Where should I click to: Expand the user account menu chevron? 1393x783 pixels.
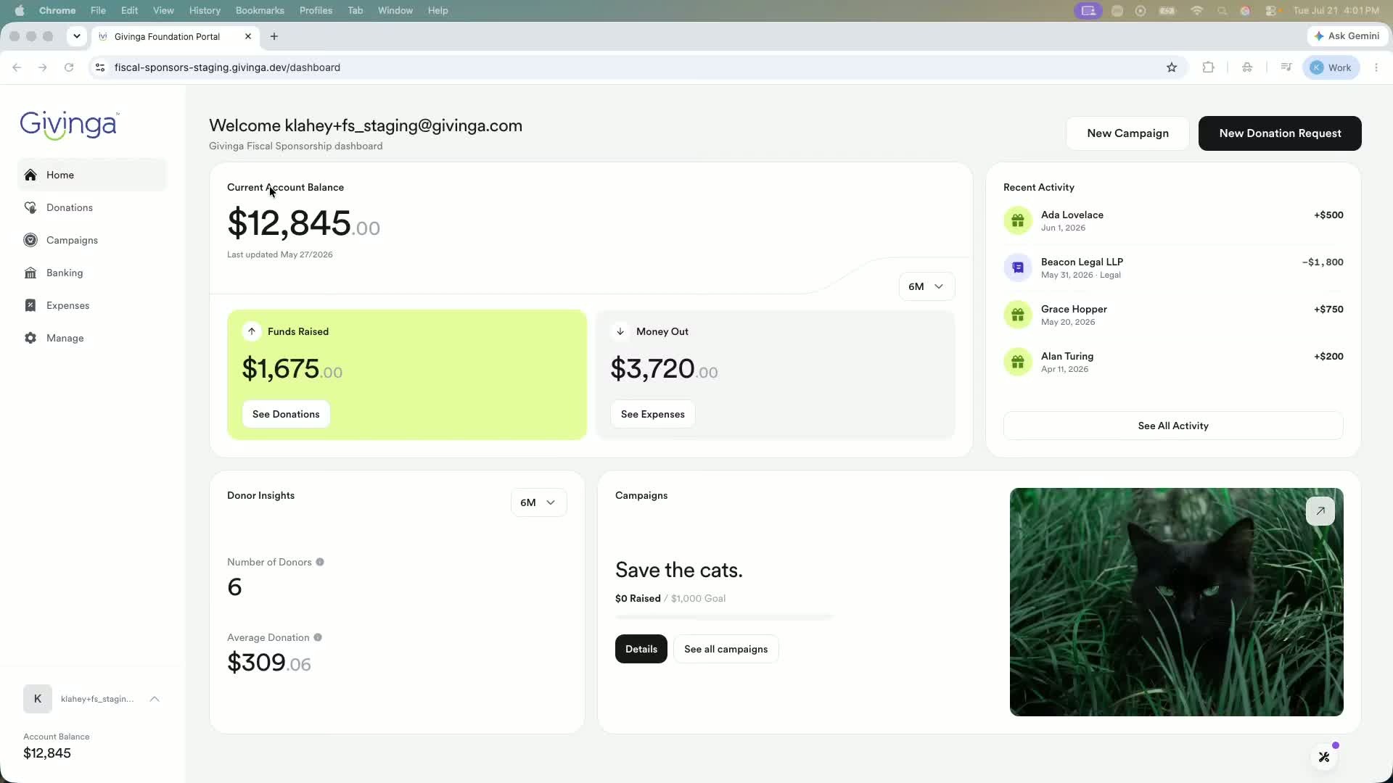point(155,699)
